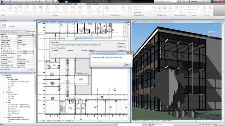
Task: Click Edit for Visibility/Graphics Overrides
Action: tap(25, 51)
